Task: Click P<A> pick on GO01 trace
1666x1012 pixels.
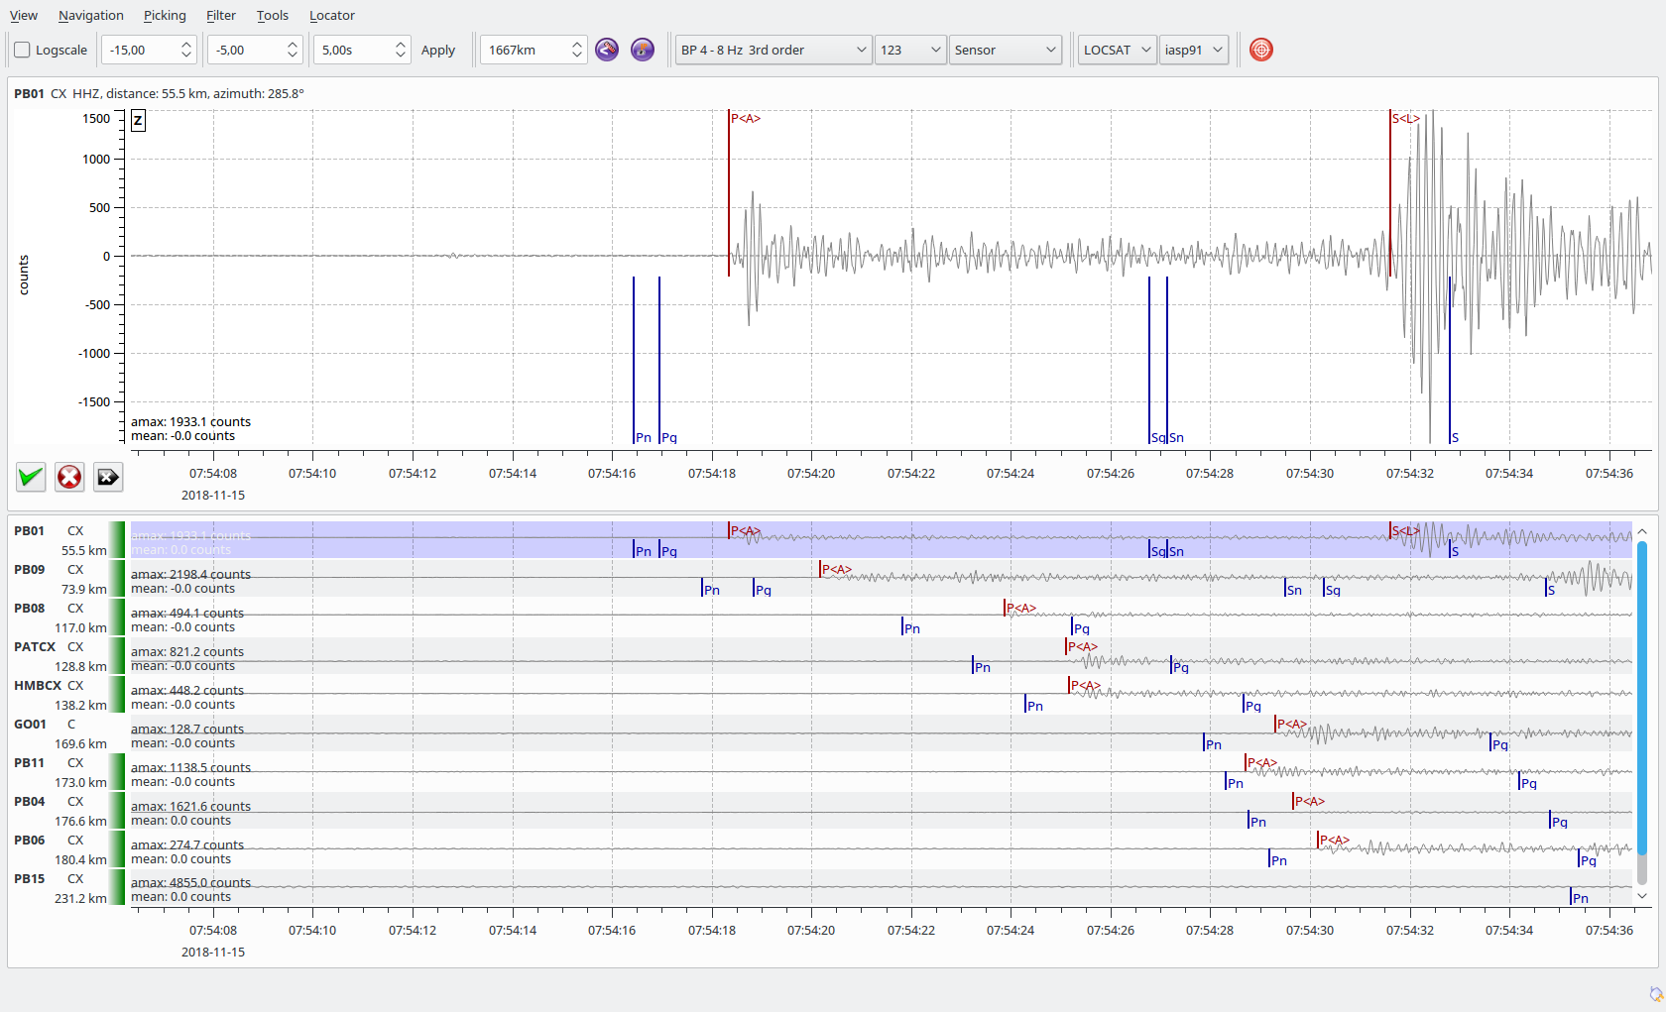Action: click(1291, 724)
